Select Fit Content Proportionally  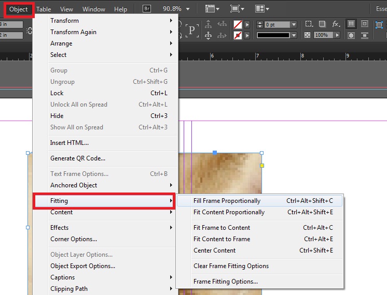pyautogui.click(x=260, y=212)
